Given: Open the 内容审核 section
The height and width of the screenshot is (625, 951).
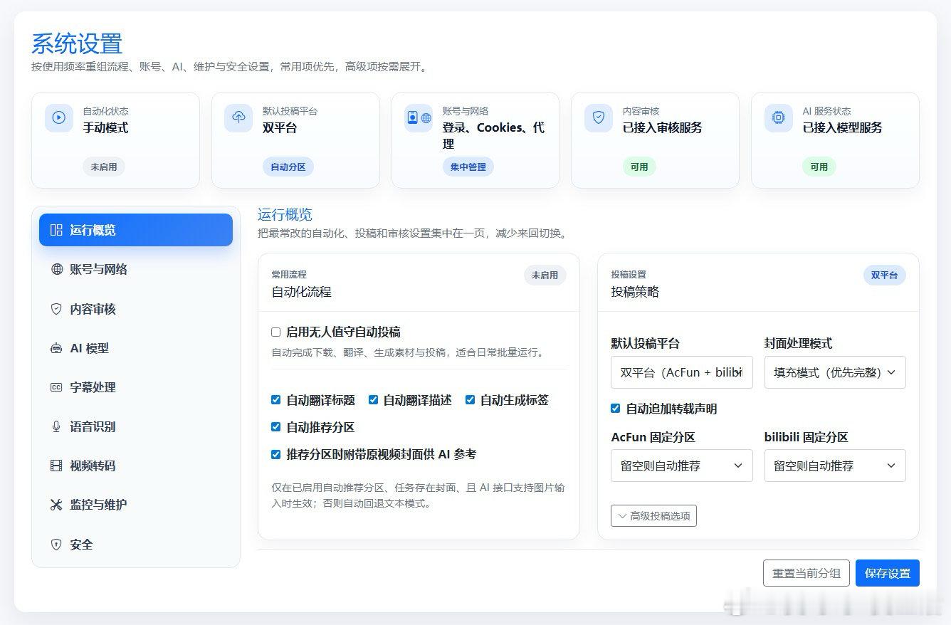Looking at the screenshot, I should 136,309.
